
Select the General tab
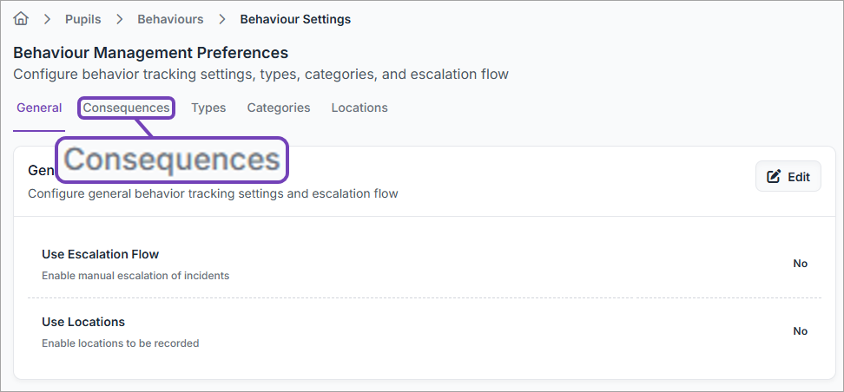(x=39, y=108)
